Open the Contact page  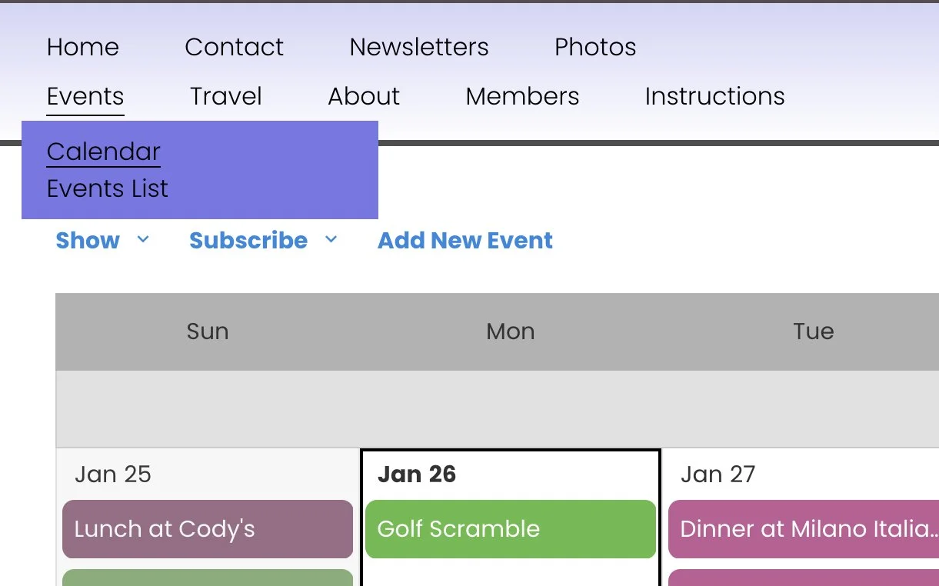click(235, 47)
